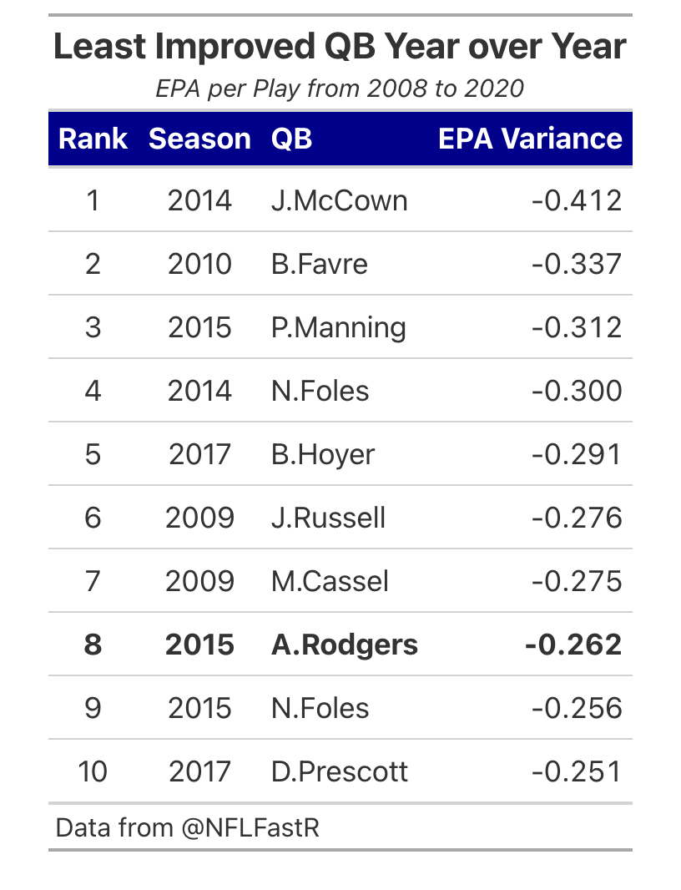The image size is (681, 890).
Task: Select the B.Favre quarterback name
Action: [x=320, y=264]
